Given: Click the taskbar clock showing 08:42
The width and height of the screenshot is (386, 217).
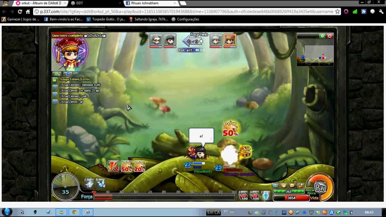Looking at the screenshot, I should pyautogui.click(x=369, y=212).
